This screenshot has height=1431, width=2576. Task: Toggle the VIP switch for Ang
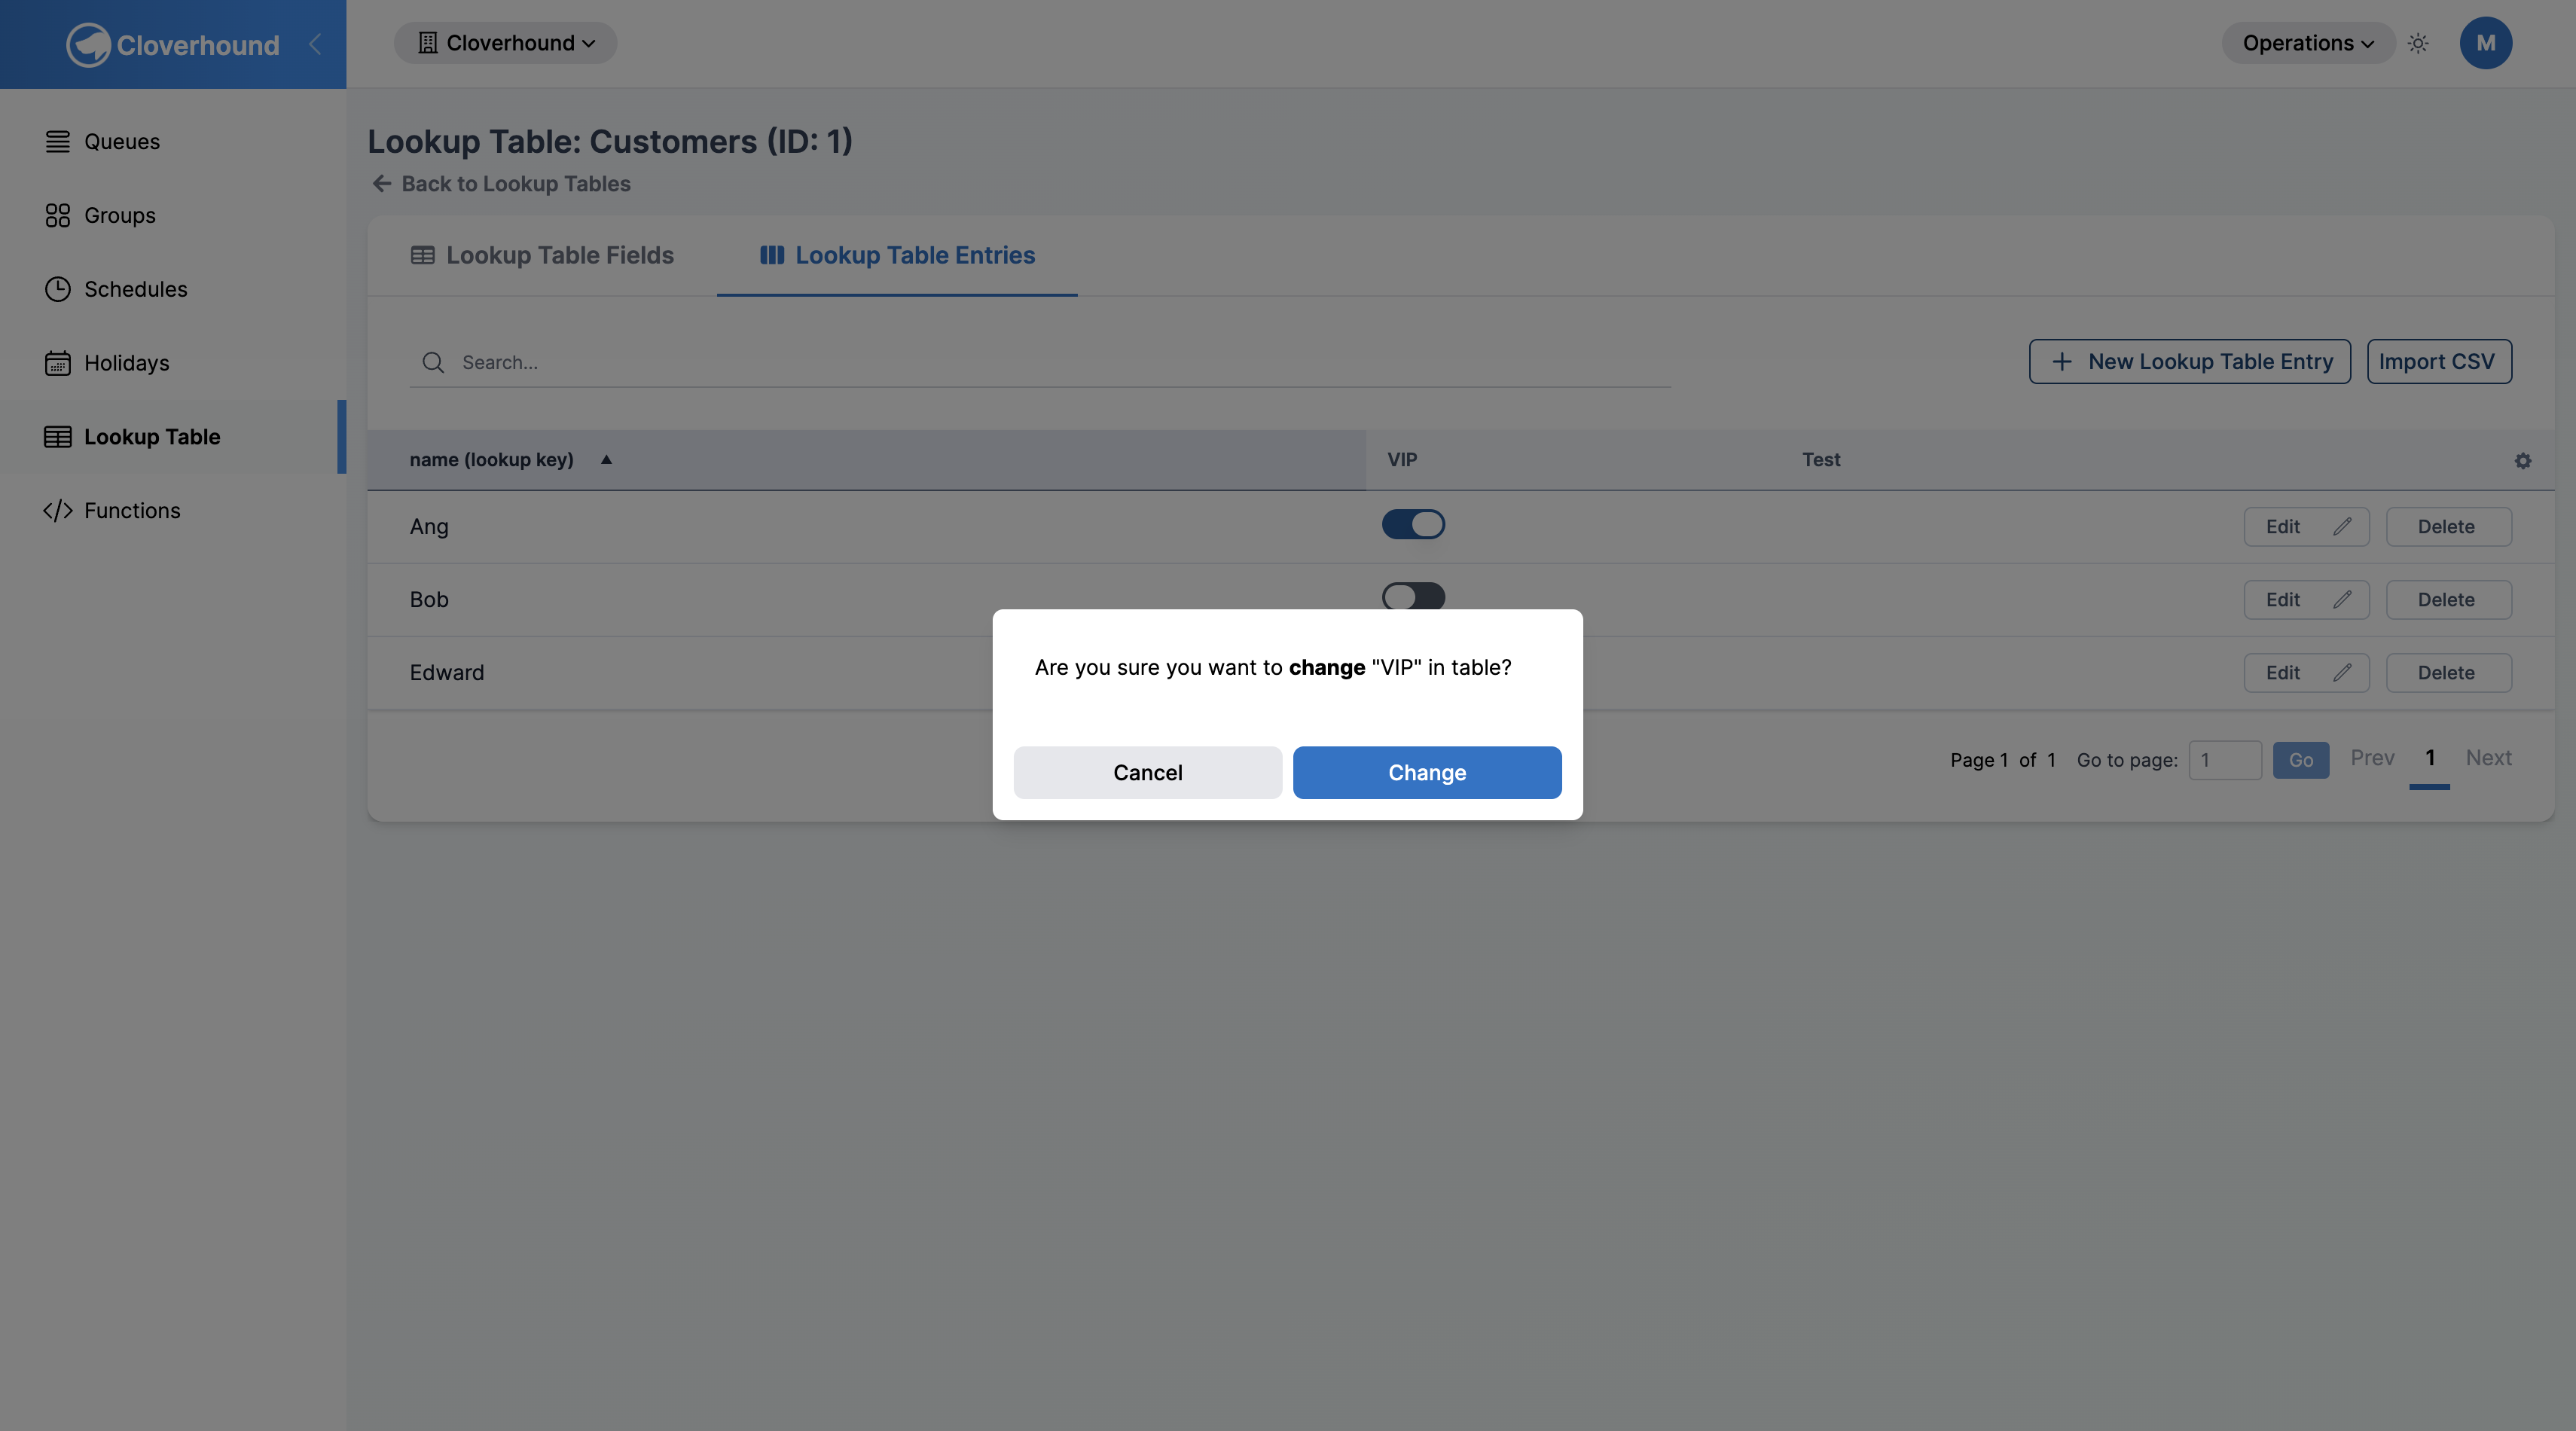1413,524
